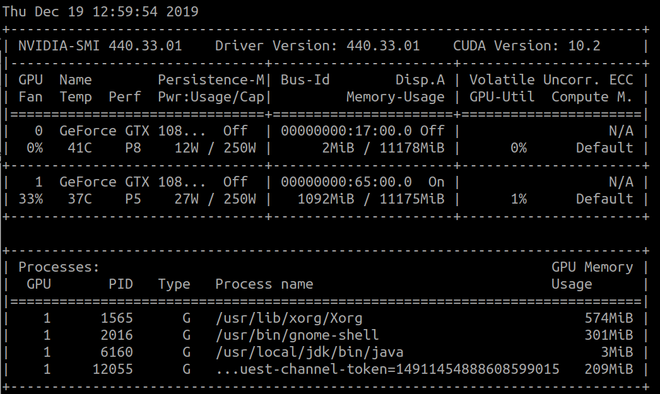Image resolution: width=660 pixels, height=394 pixels.
Task: Click the Compute M. header
Action: [592, 96]
